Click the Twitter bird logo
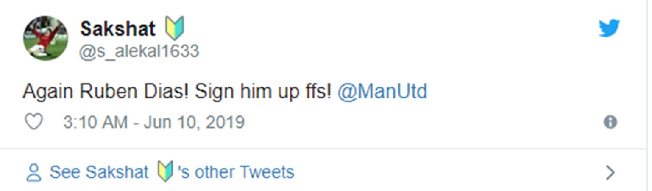 click(609, 28)
